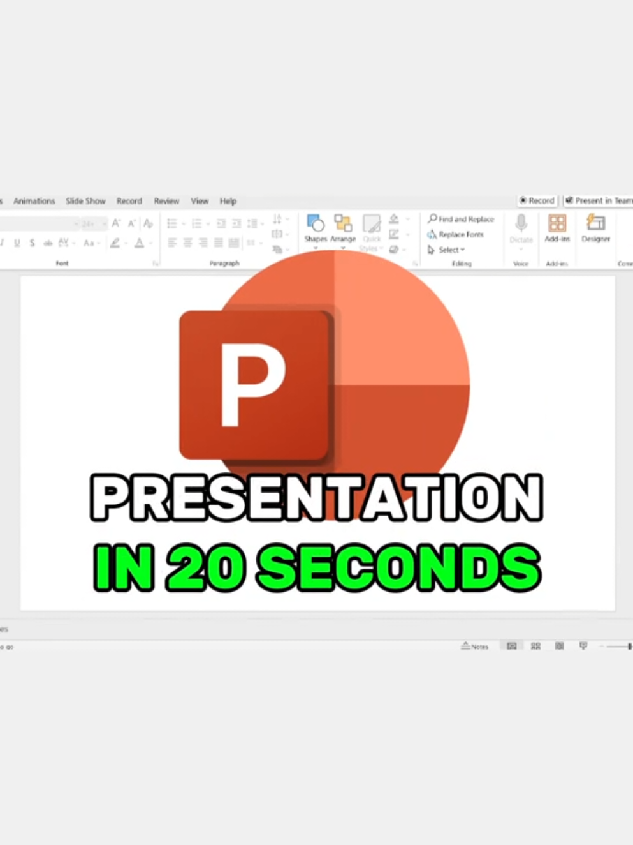The height and width of the screenshot is (845, 633).
Task: Toggle Align Left paragraph alignment
Action: coord(172,243)
